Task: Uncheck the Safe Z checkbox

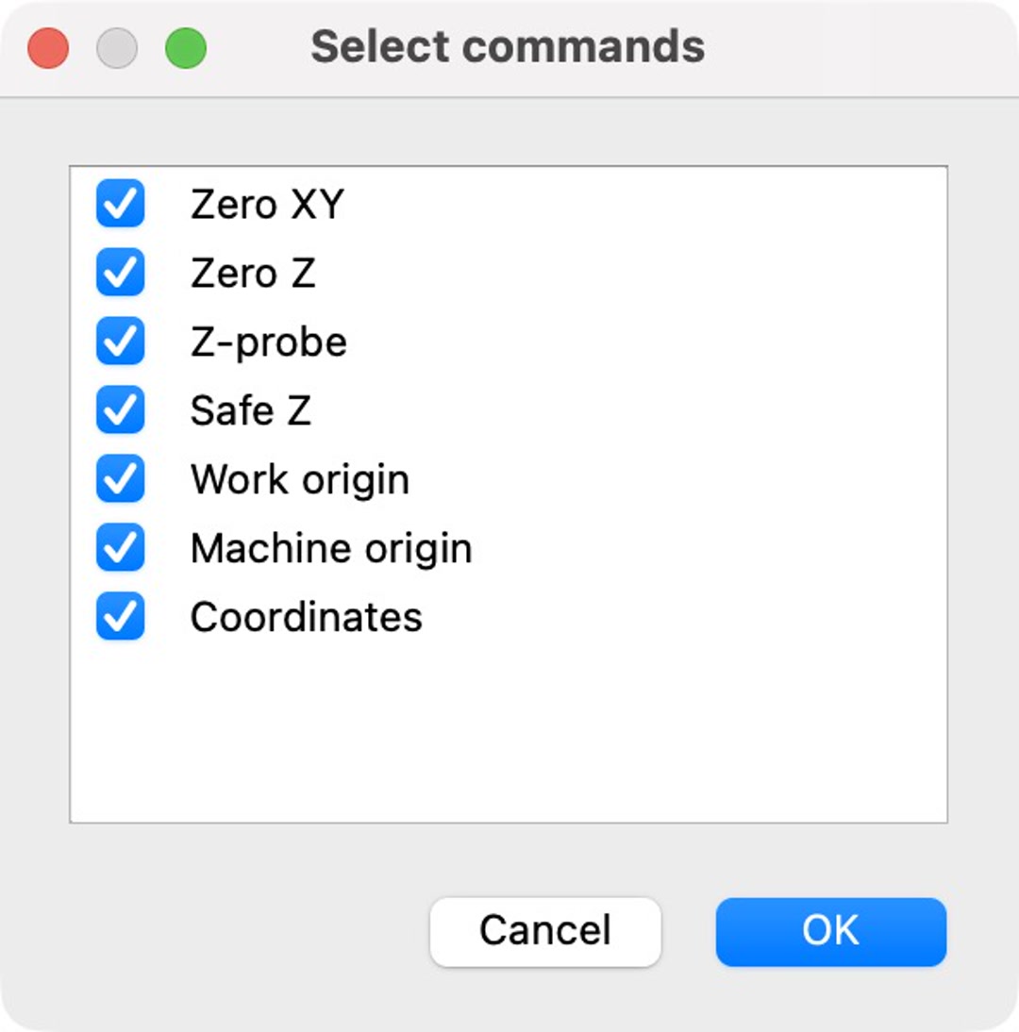Action: (120, 410)
